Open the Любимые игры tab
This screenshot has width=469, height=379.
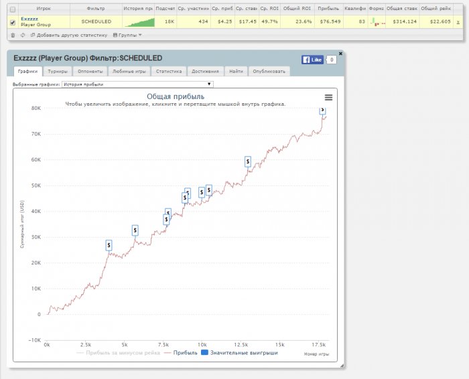click(x=129, y=72)
